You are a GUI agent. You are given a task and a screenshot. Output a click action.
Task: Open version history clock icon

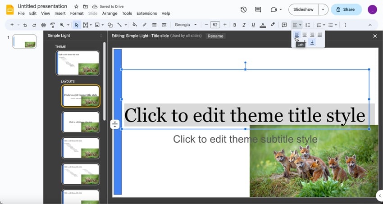(243, 9)
